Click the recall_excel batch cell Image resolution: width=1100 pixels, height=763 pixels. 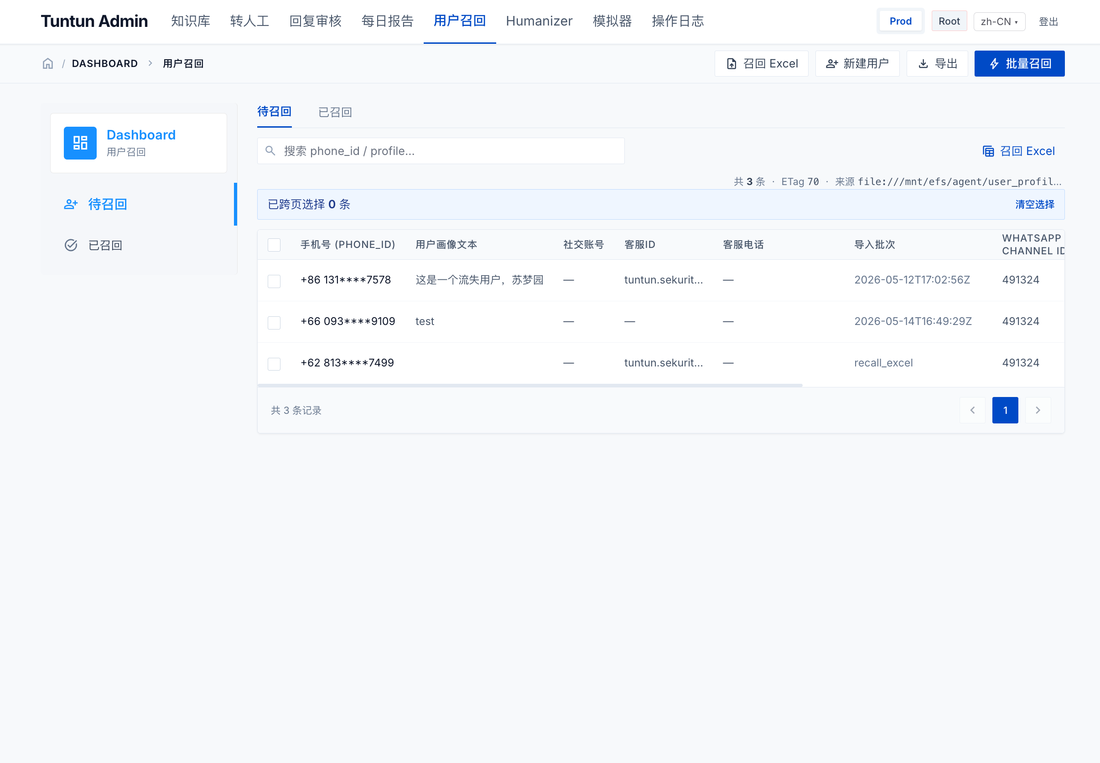pos(883,363)
